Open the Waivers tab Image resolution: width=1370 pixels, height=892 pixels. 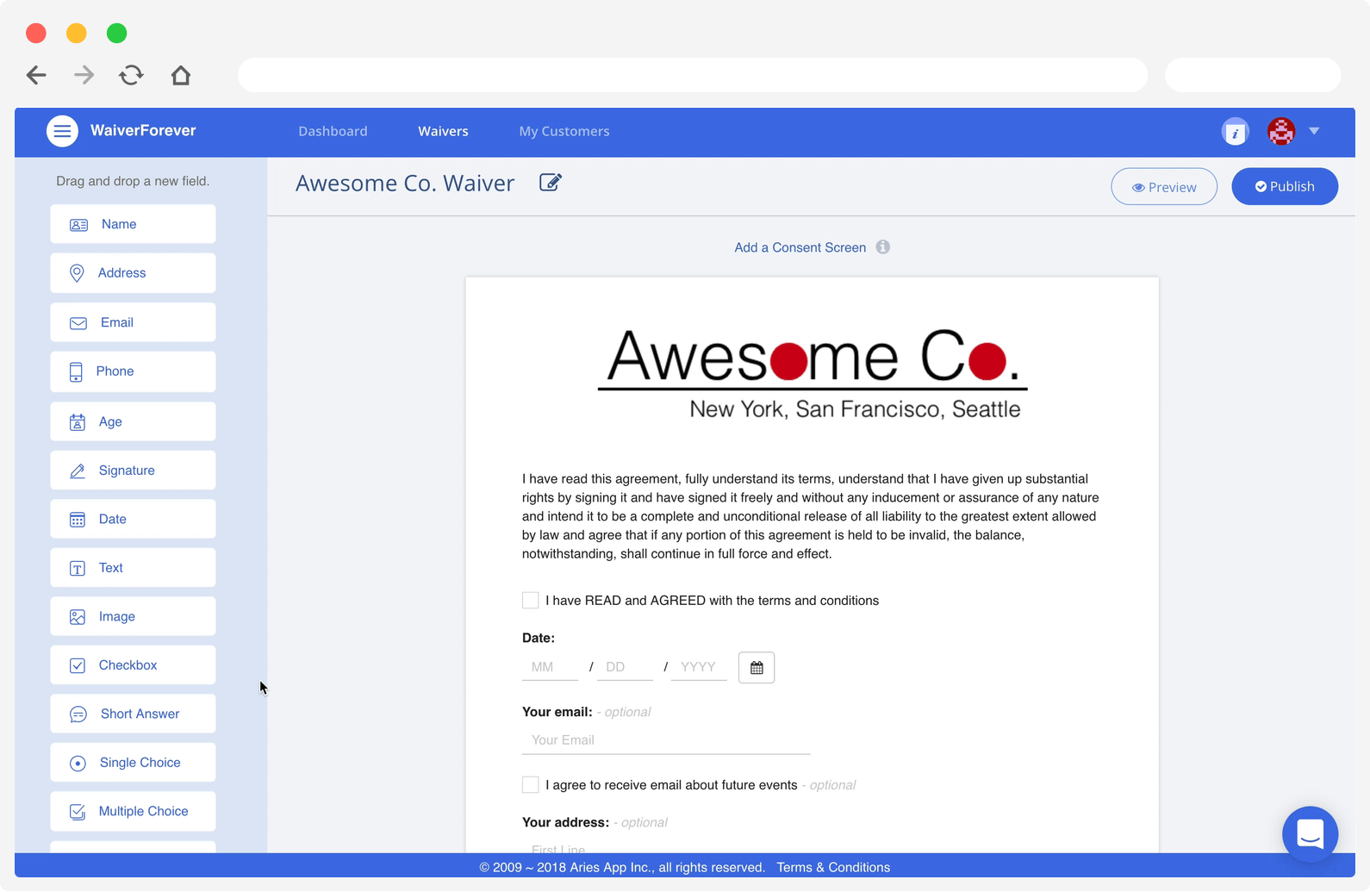443,131
